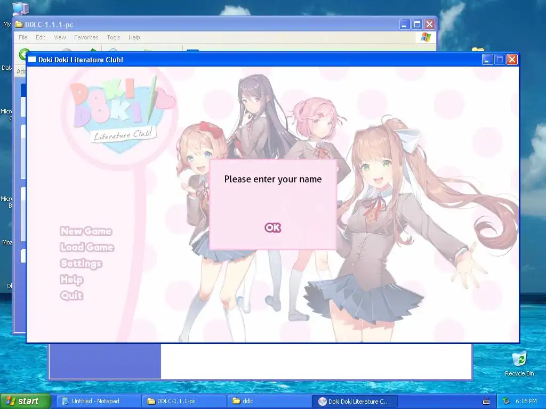The image size is (546, 409).
Task: Switch to ddlc folder taskbar button
Action: [270, 401]
